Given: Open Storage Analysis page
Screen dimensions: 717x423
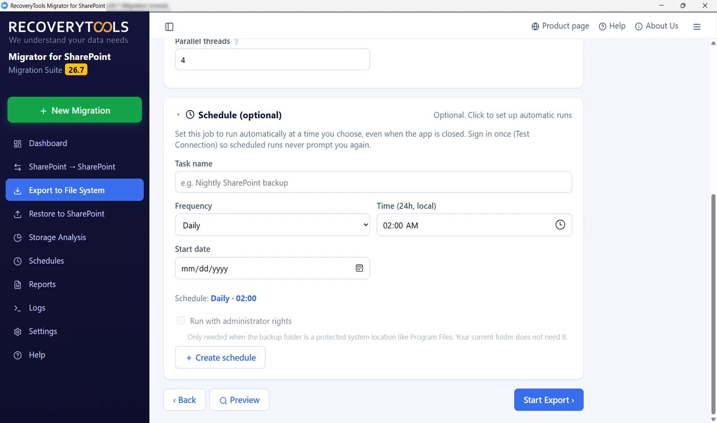Looking at the screenshot, I should coord(75,238).
